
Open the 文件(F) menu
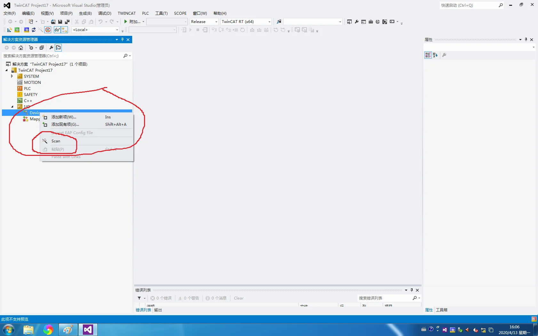(10, 13)
